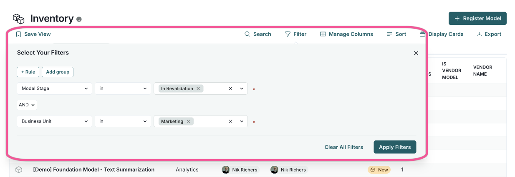Open the Business Unit field dropdown
The width and height of the screenshot is (515, 177).
pyautogui.click(x=54, y=121)
